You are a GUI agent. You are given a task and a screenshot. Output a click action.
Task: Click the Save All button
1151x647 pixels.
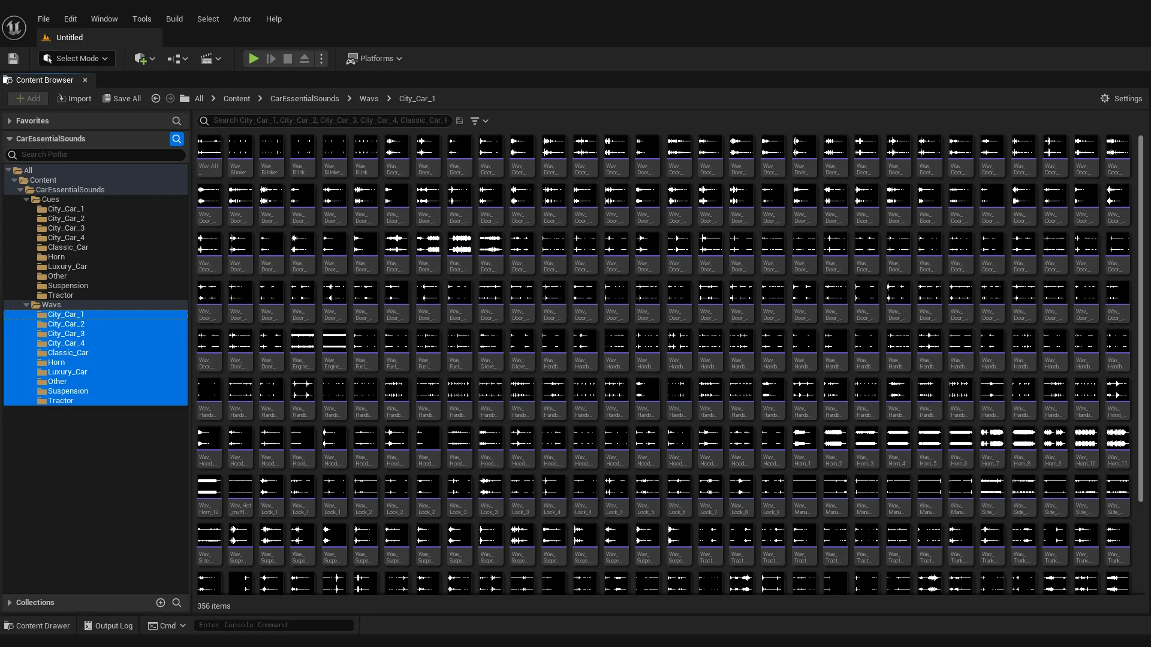122,98
